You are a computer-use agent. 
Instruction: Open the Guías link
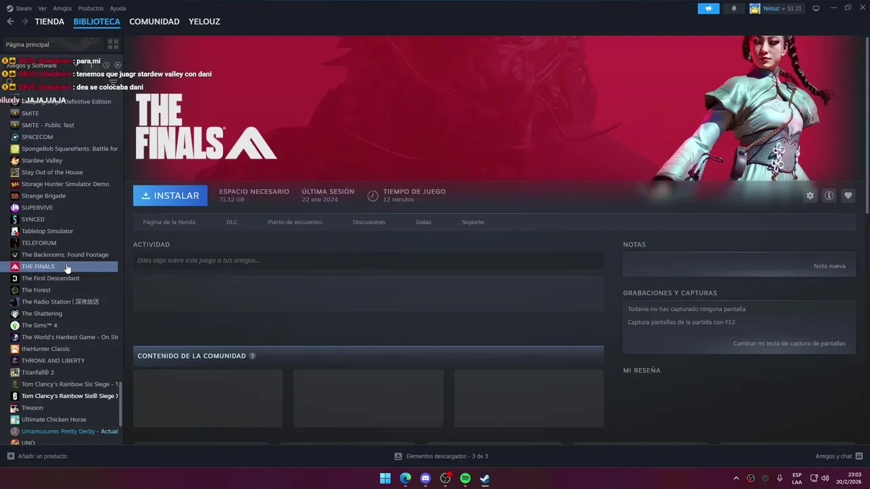pos(423,222)
